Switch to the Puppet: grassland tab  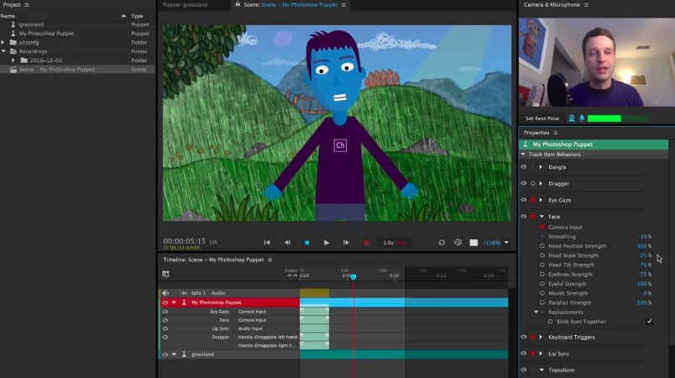pyautogui.click(x=185, y=5)
